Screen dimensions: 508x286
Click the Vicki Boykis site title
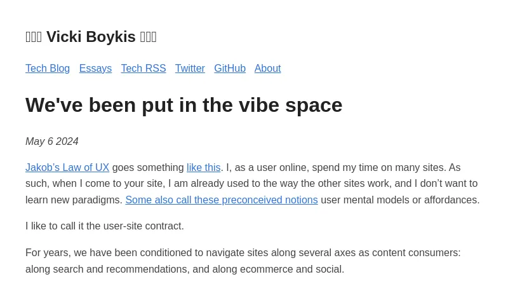pos(91,37)
